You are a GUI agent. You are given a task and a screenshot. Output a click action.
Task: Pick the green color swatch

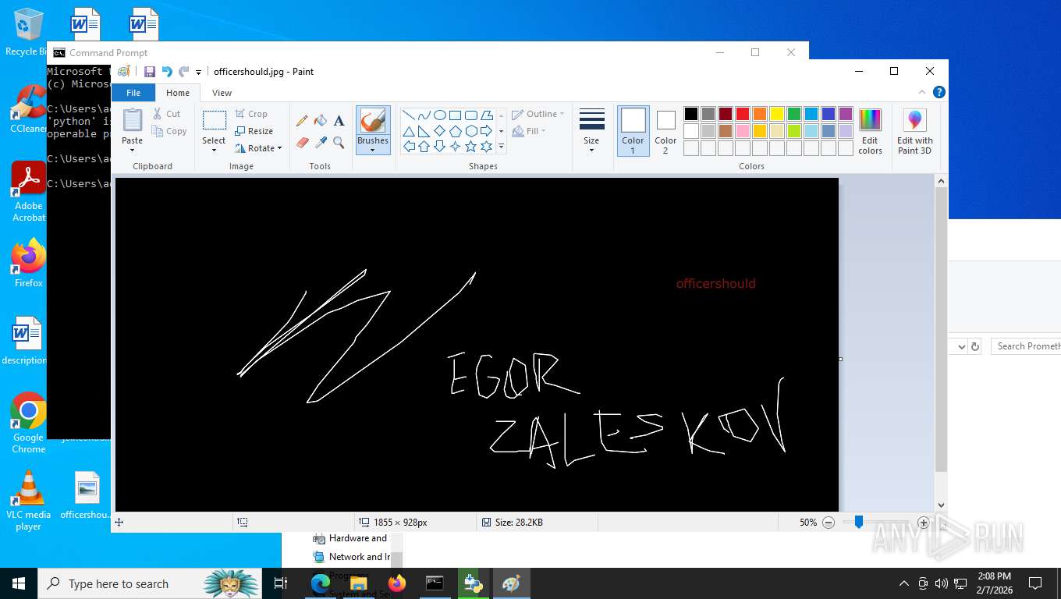tap(794, 114)
